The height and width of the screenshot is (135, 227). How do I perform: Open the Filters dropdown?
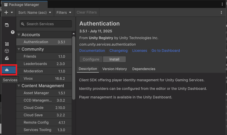(x=64, y=12)
